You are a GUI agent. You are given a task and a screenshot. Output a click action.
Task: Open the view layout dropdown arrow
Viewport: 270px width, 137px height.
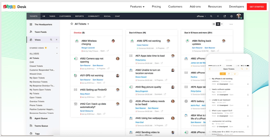click(x=222, y=24)
